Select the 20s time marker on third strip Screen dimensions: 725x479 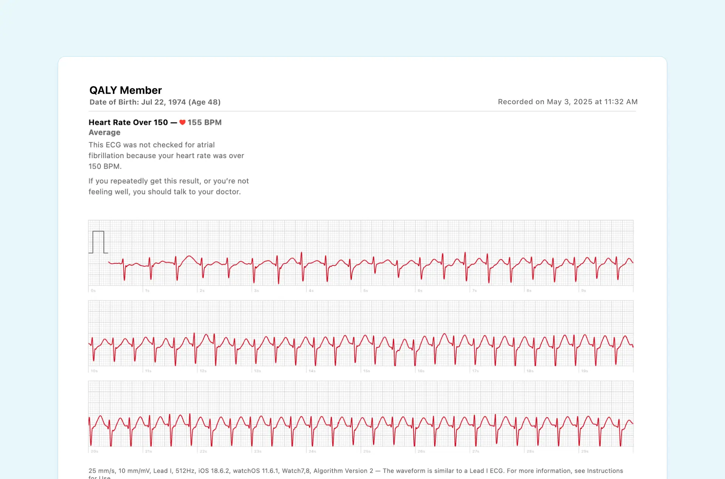(x=94, y=451)
